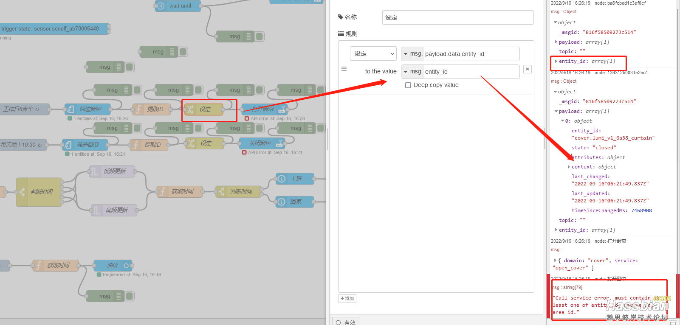This screenshot has width=680, height=325.
Task: Click the debug sidebar vertical scrollbar
Action: pos(678,161)
